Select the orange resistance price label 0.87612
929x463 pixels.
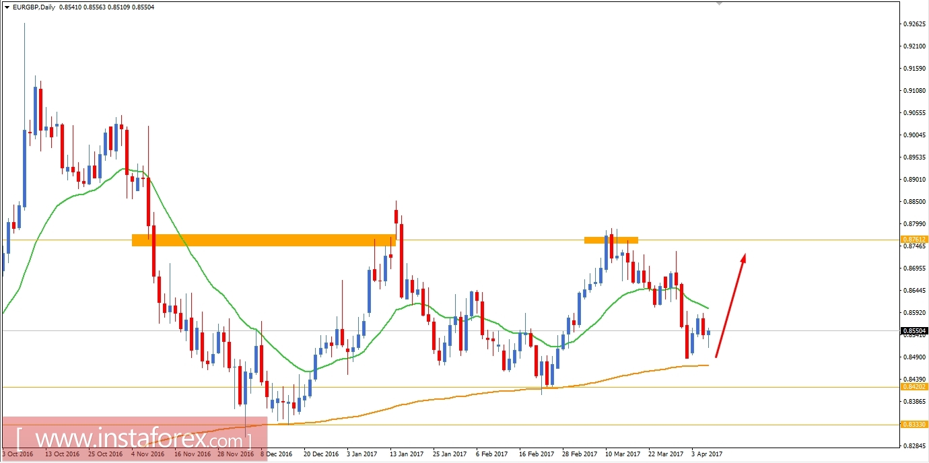tap(914, 240)
